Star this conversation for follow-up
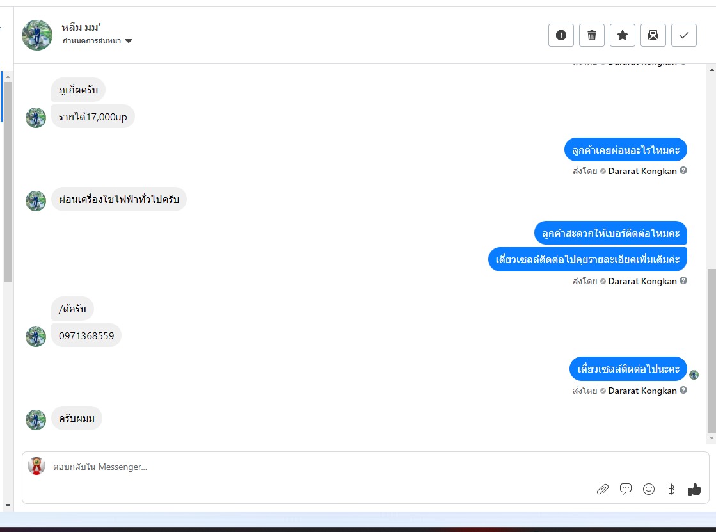 pyautogui.click(x=623, y=35)
